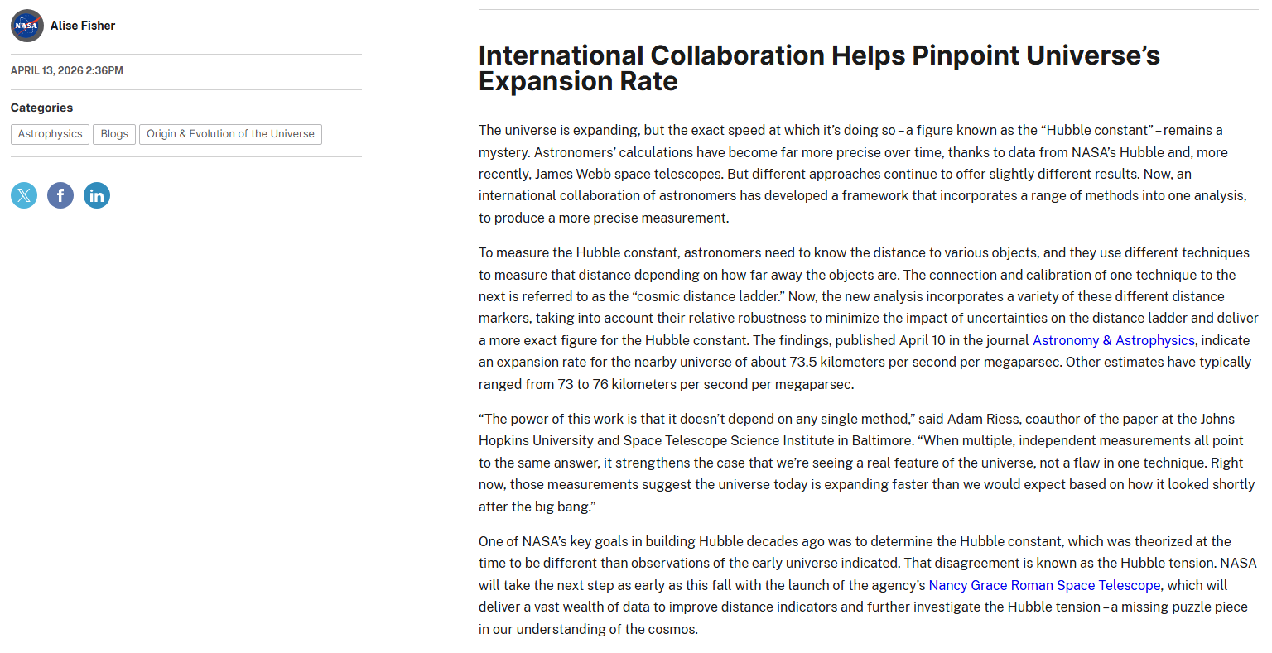Click the article headline about Universe's Expansion Rate
The width and height of the screenshot is (1272, 653).
pos(818,68)
